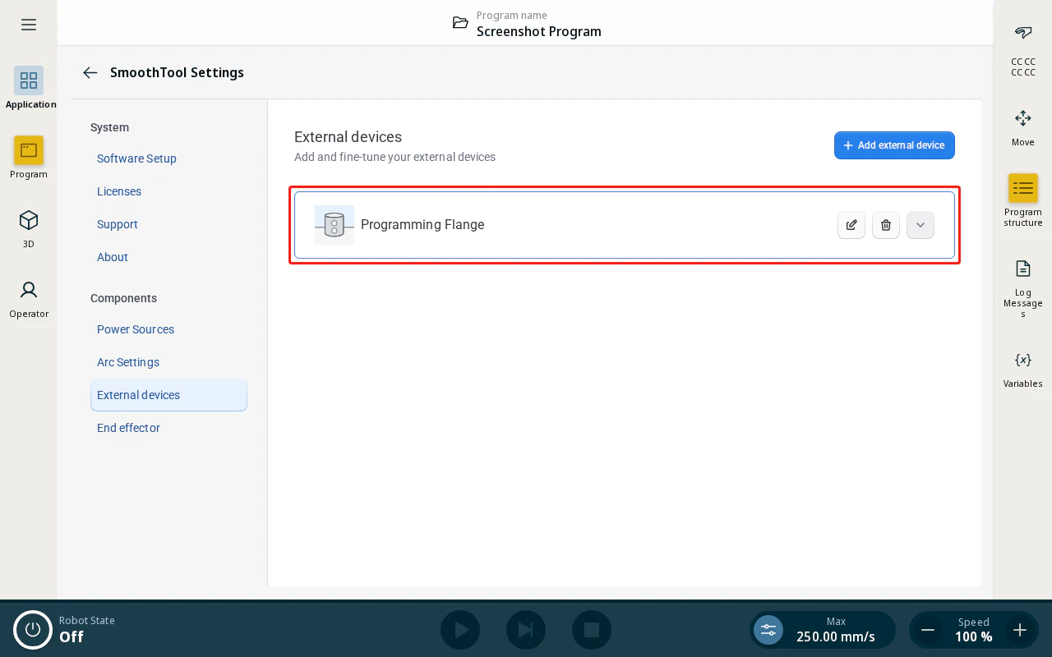Click the Programming Flange thumbnail

click(335, 225)
